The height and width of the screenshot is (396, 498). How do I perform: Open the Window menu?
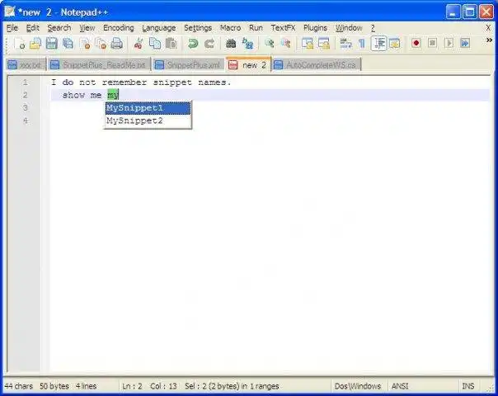pos(349,28)
